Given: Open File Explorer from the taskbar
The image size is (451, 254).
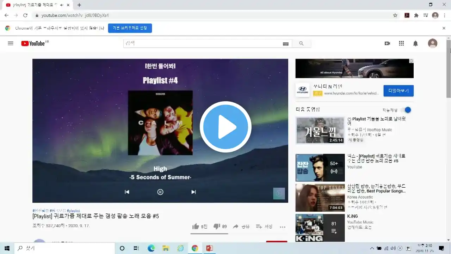Looking at the screenshot, I should tap(166, 248).
